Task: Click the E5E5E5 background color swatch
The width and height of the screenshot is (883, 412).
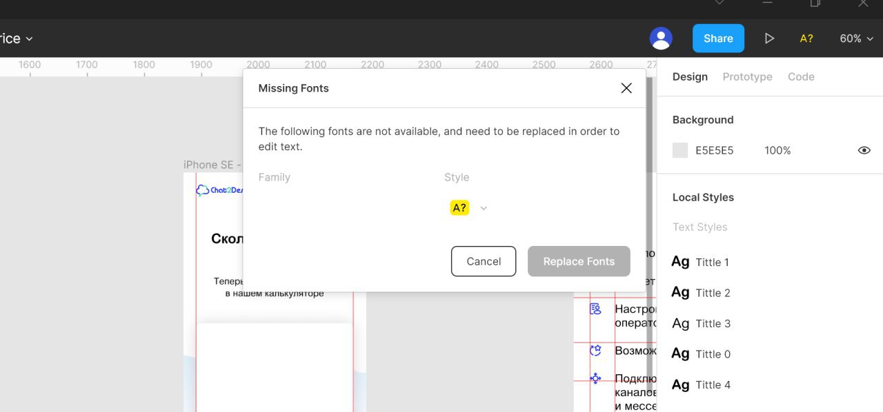Action: (x=680, y=150)
